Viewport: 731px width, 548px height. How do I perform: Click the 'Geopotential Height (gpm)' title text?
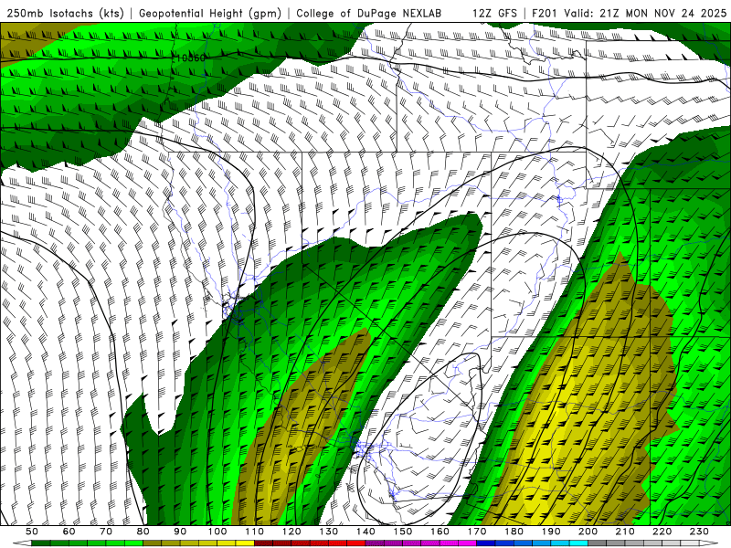[210, 14]
